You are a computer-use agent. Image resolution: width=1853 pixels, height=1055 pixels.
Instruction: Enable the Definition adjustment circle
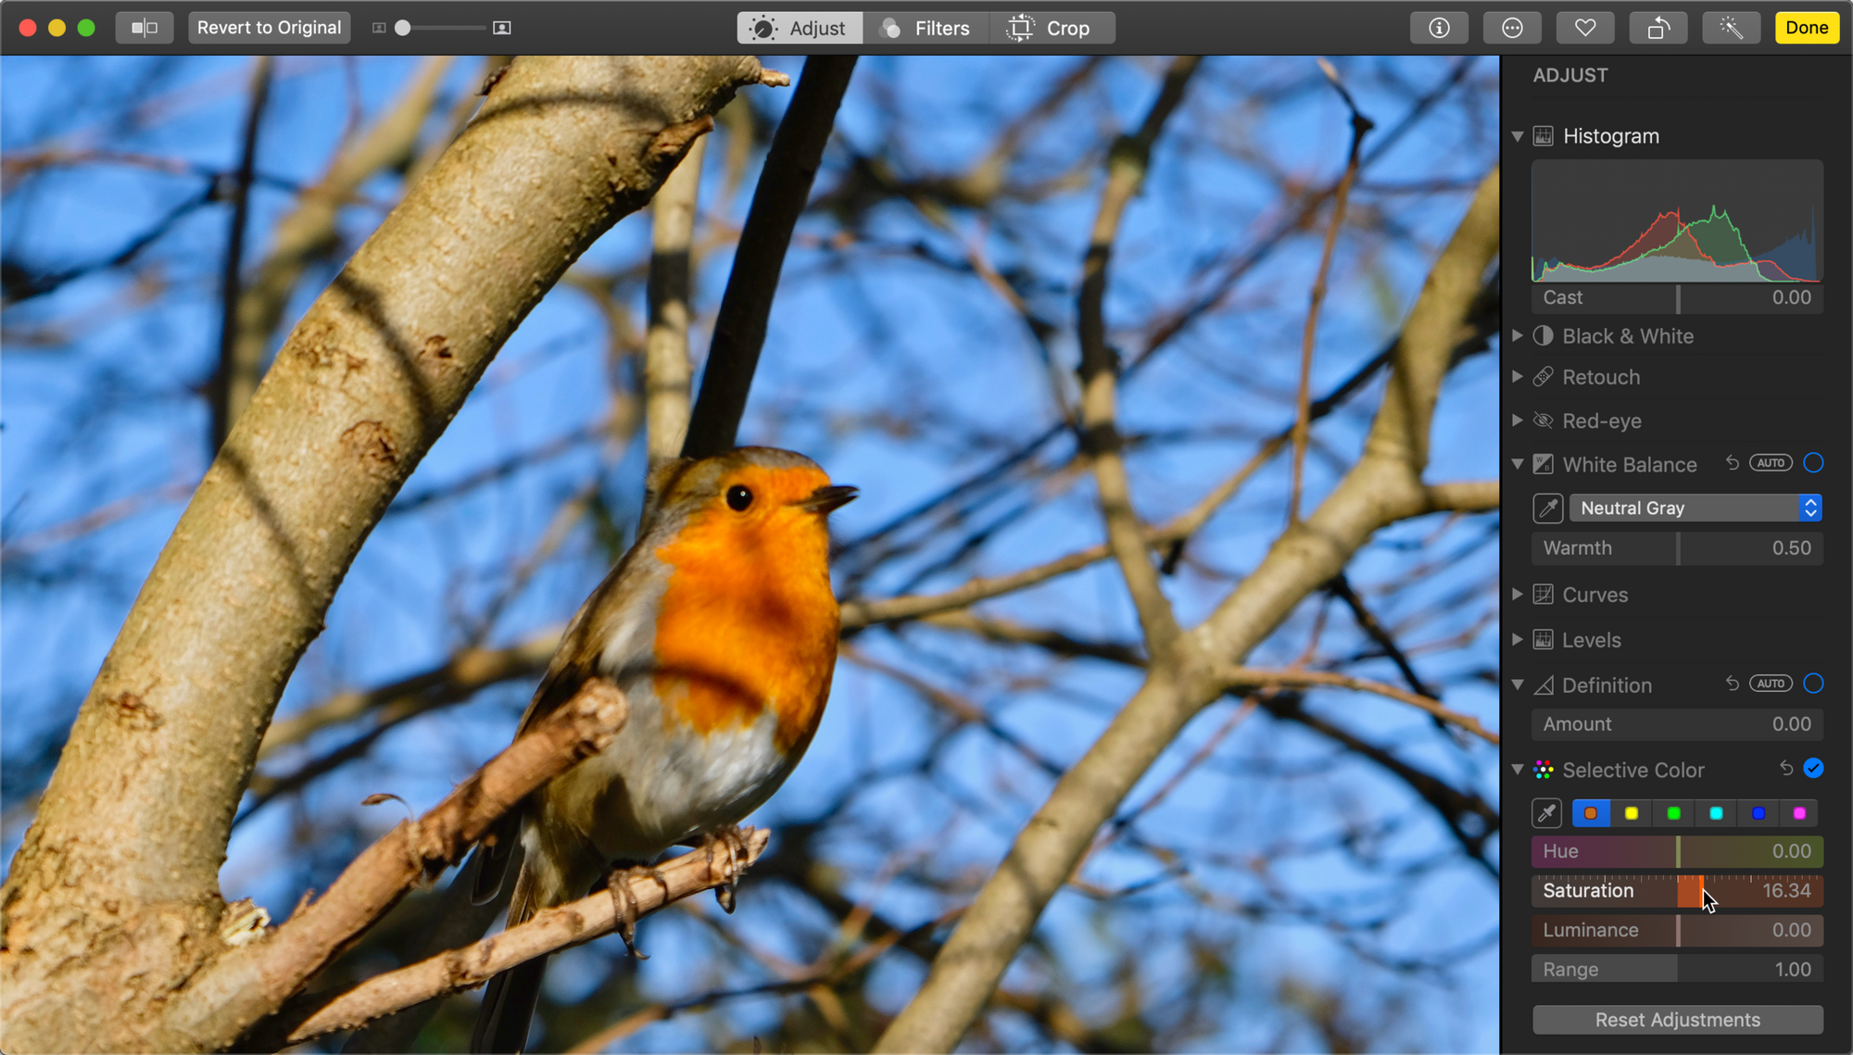point(1813,684)
